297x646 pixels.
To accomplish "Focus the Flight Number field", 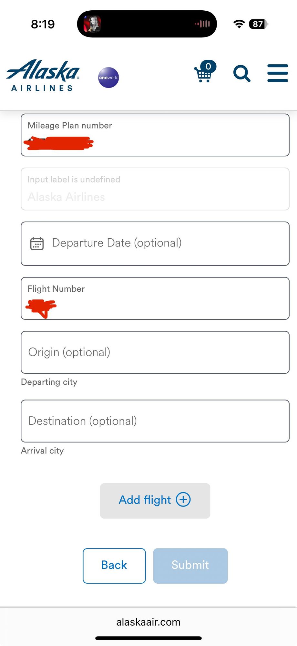I will [155, 298].
